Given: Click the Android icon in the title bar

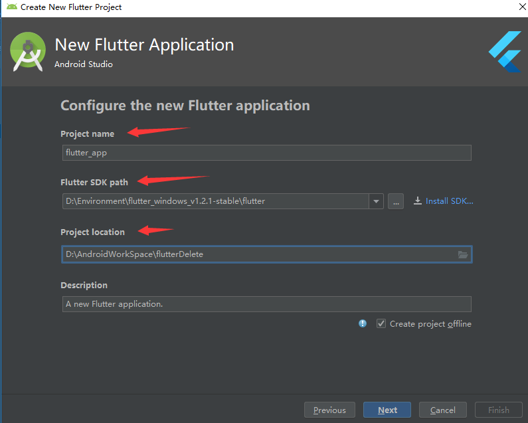Looking at the screenshot, I should tap(11, 7).
